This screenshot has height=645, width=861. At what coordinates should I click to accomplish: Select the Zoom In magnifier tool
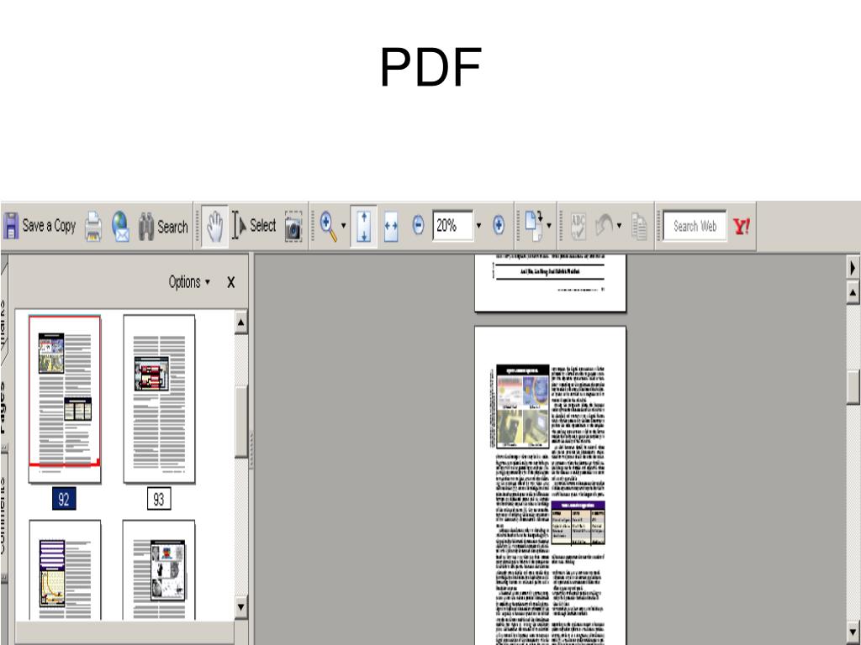pos(329,227)
